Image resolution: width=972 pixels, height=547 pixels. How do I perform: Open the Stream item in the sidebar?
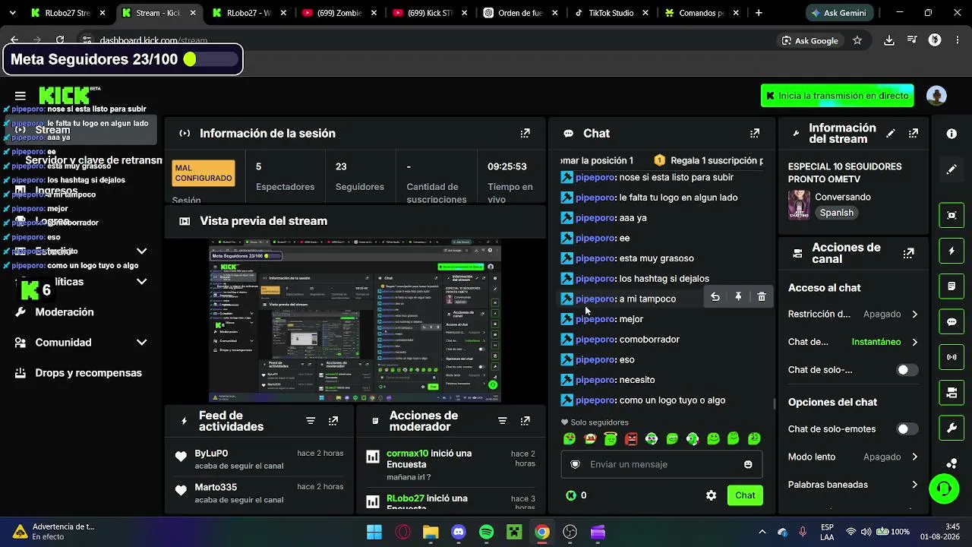80,130
